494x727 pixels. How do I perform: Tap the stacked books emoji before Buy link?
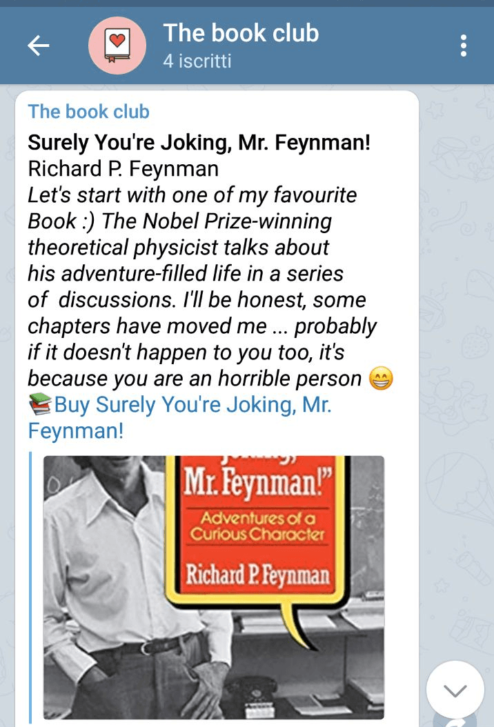[x=40, y=405]
